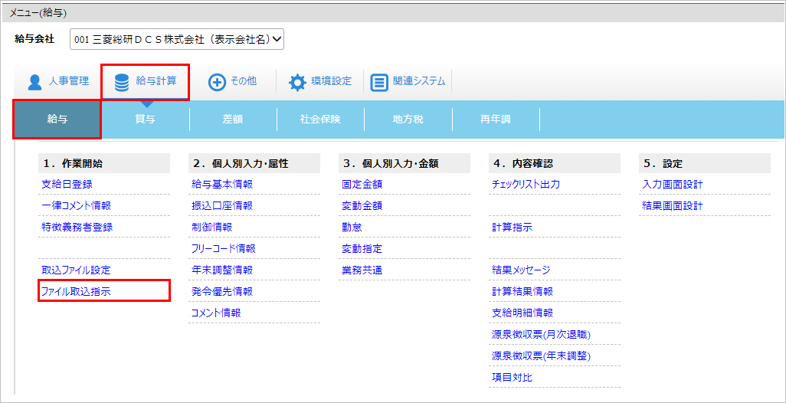This screenshot has width=786, height=403.
Task: Open the 支給明細情報 link
Action: click(522, 313)
